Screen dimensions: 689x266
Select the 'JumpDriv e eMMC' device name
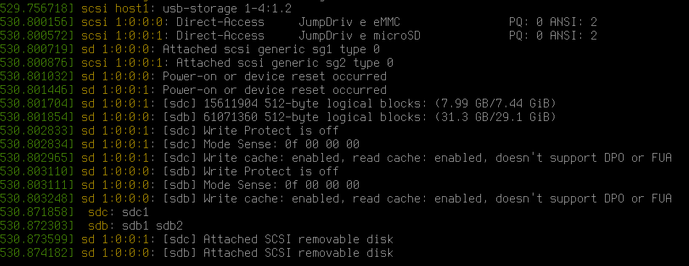click(x=349, y=22)
